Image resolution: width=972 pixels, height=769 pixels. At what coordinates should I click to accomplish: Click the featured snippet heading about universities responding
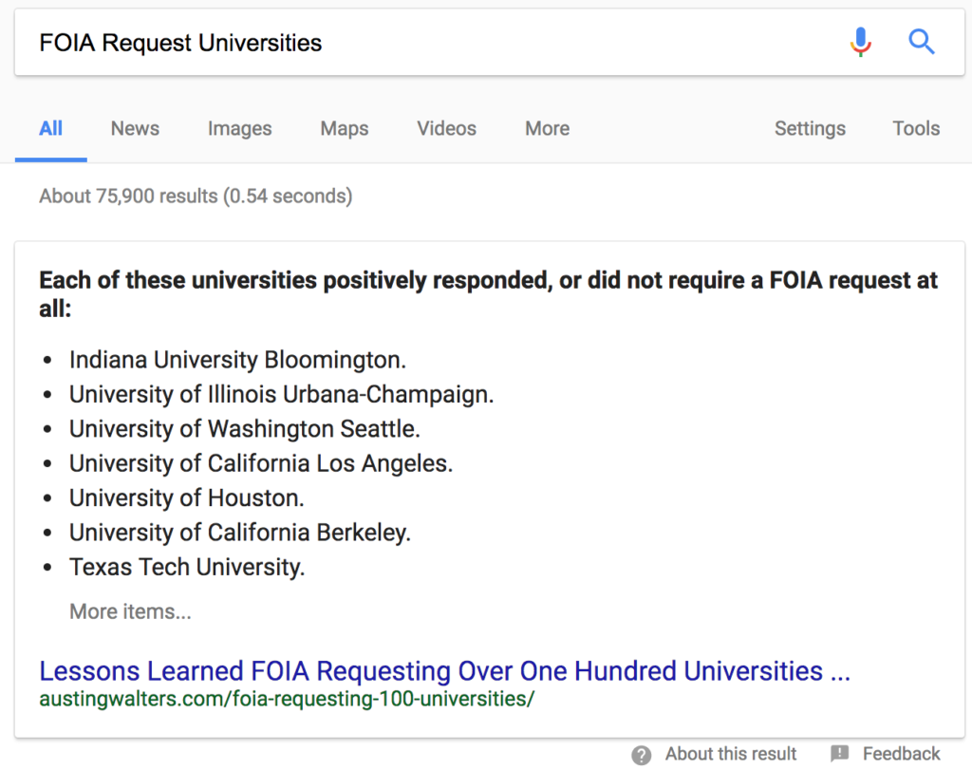click(x=489, y=294)
